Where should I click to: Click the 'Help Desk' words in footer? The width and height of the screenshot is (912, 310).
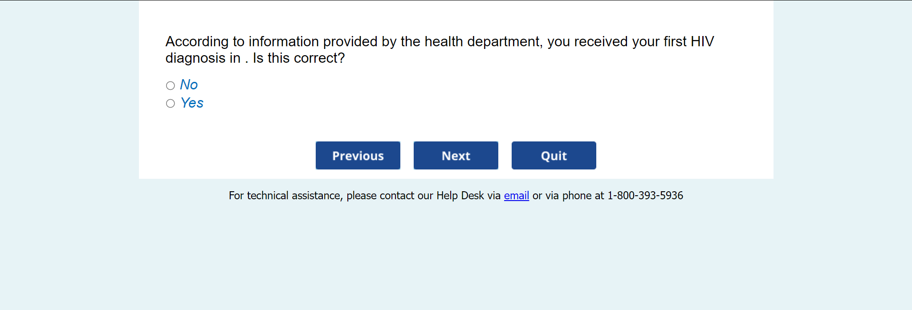tap(460, 196)
